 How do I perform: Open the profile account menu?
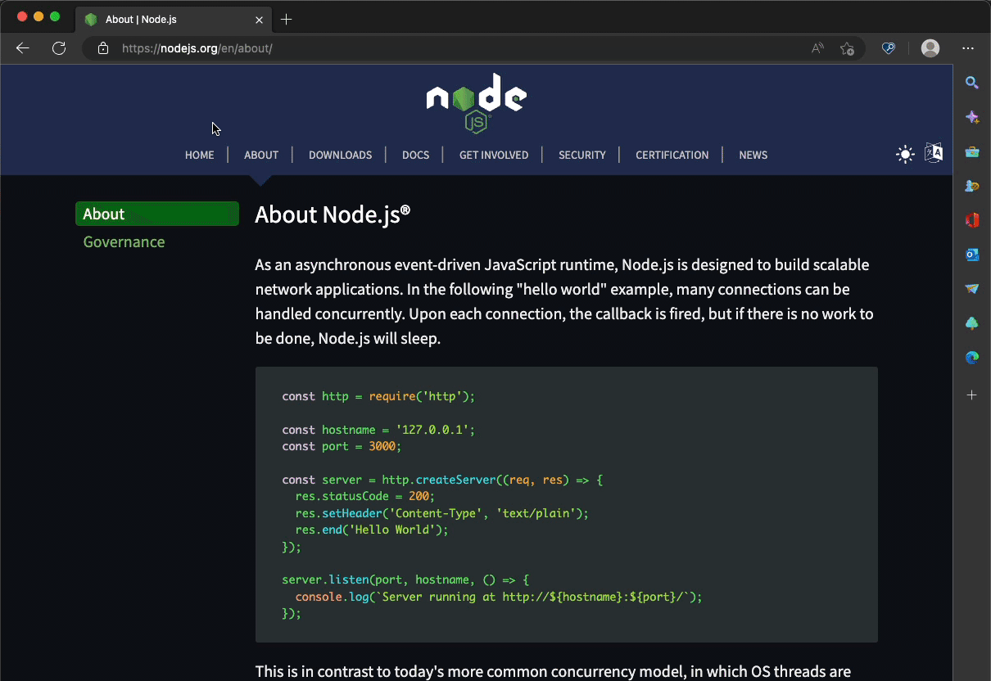[930, 48]
